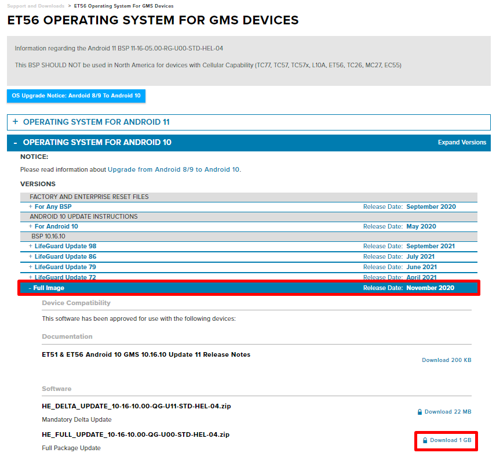Click the BSP 11-16-05.00-RG-U00-STD-HEL-04 information line
The height and width of the screenshot is (460, 496).
coord(119,49)
